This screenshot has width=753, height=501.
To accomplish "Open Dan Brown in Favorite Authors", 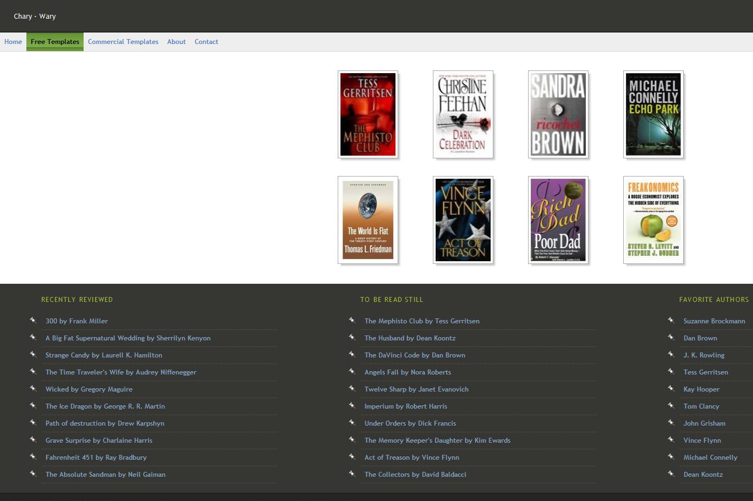I will pos(700,338).
